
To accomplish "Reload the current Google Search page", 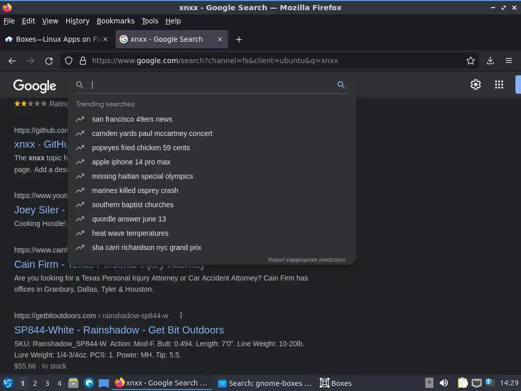I will pos(49,61).
